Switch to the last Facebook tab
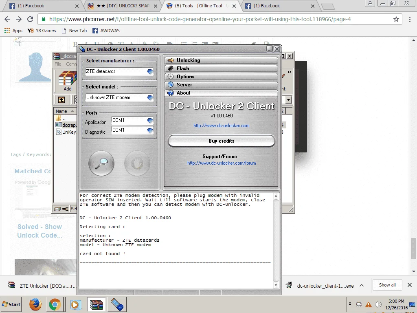This screenshot has width=417, height=313. click(x=280, y=6)
